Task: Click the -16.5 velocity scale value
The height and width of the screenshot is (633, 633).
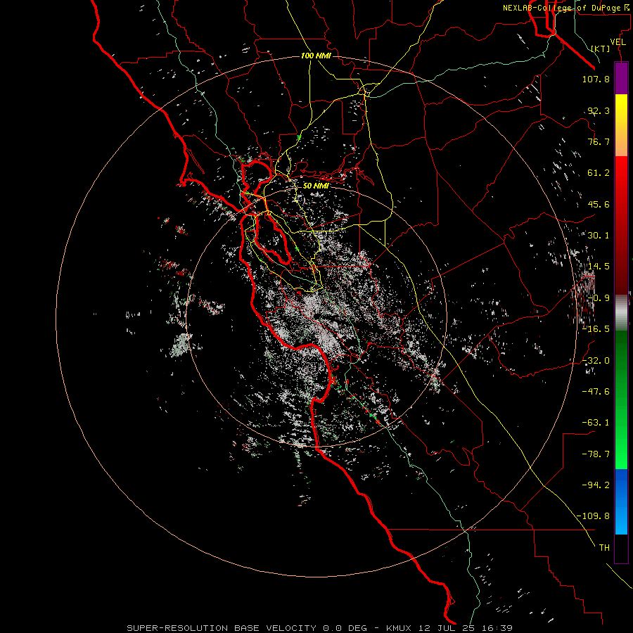Action: click(596, 329)
